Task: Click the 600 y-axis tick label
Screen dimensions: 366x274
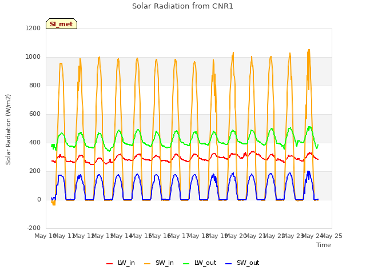Action: [35, 114]
